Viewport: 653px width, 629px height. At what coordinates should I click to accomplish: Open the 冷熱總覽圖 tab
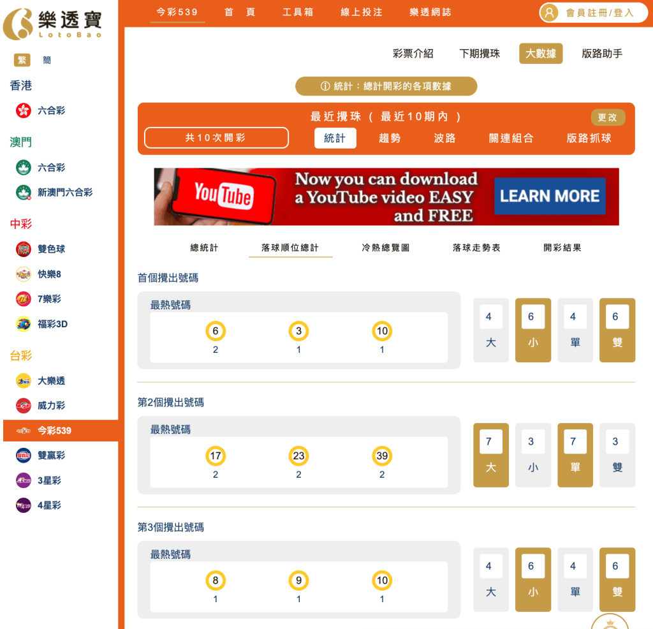385,248
